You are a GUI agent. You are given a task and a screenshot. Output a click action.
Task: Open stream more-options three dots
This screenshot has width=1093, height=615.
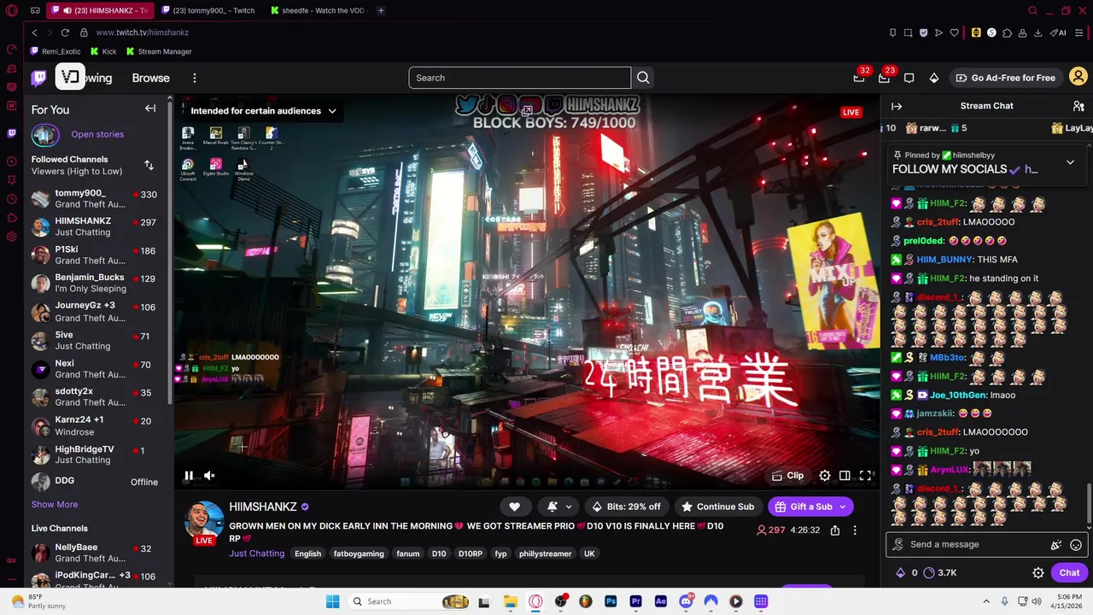(x=855, y=530)
